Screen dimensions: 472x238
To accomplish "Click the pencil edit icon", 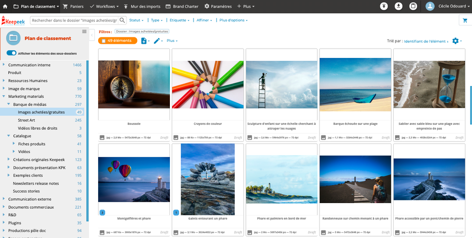I will coord(157,41).
